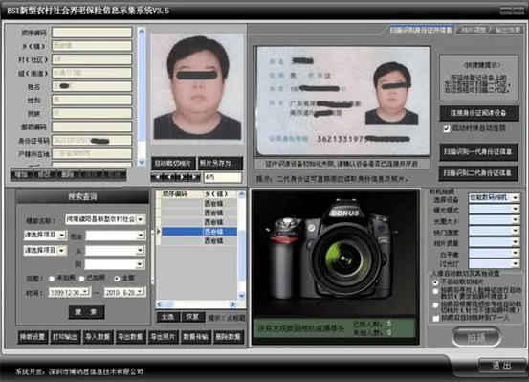This screenshot has height=382, width=529.
Task: Click the record list scroll-up arrow
Action: point(242,194)
